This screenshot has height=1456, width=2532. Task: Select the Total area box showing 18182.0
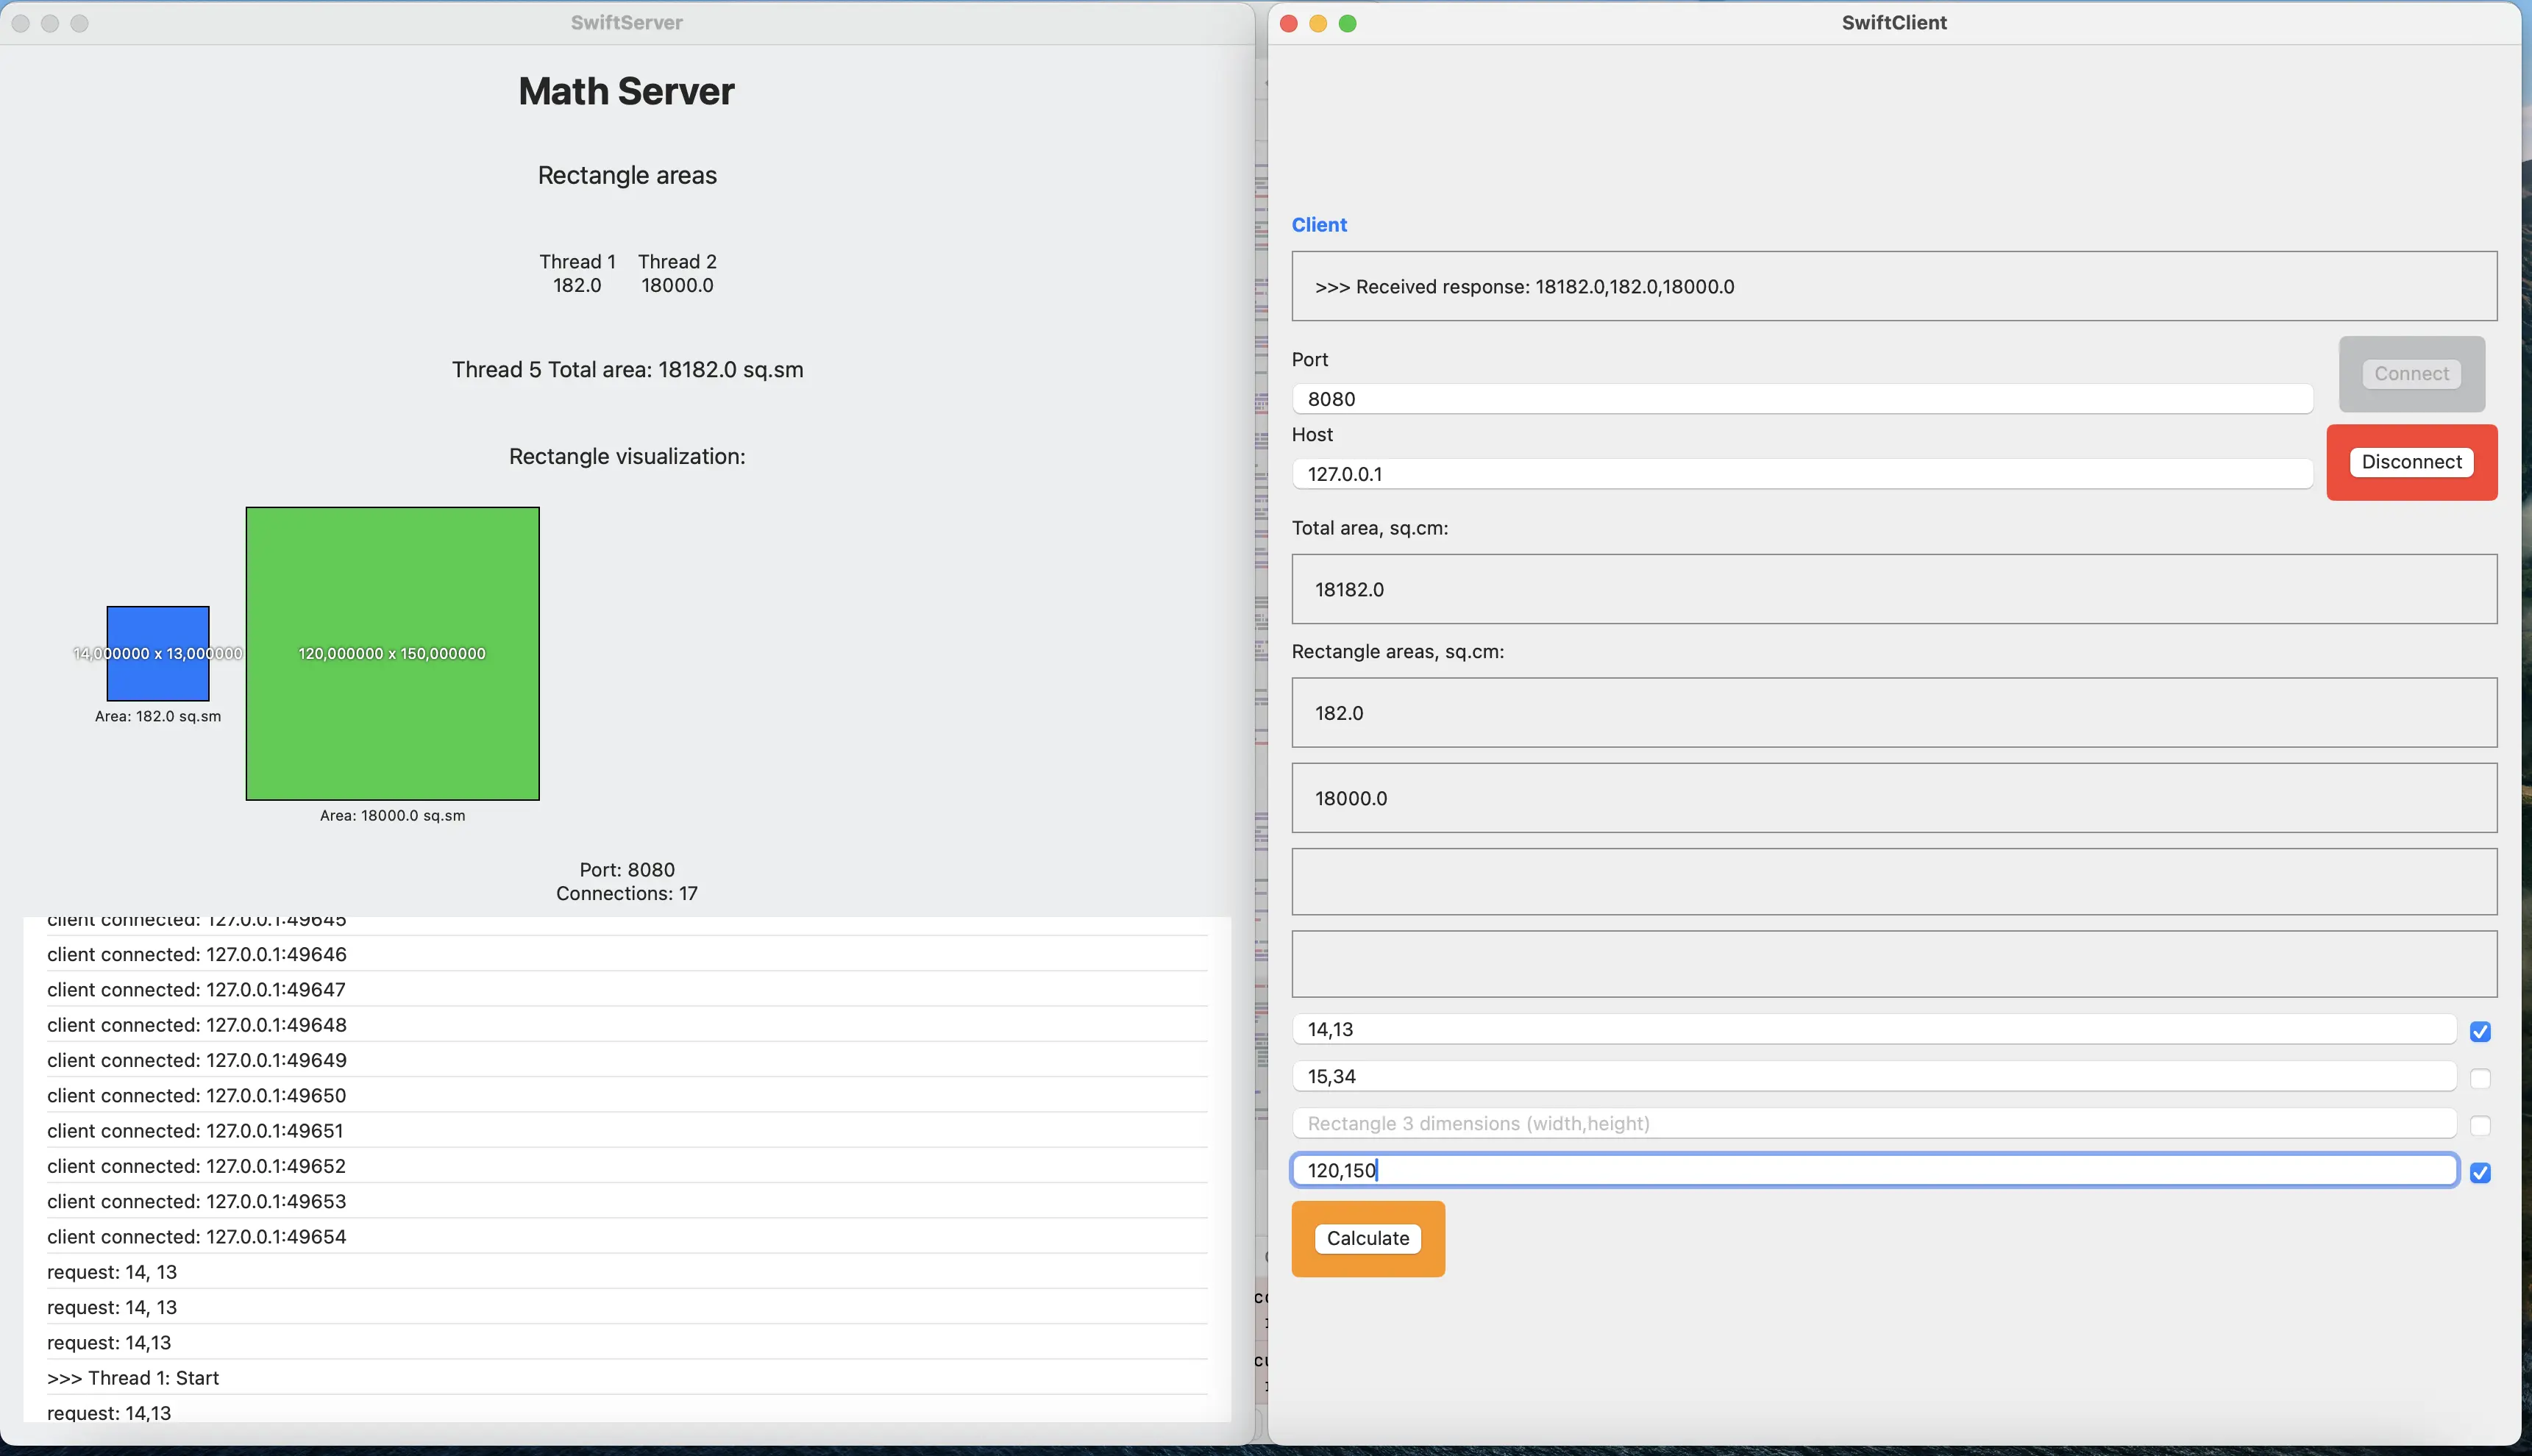click(1893, 589)
